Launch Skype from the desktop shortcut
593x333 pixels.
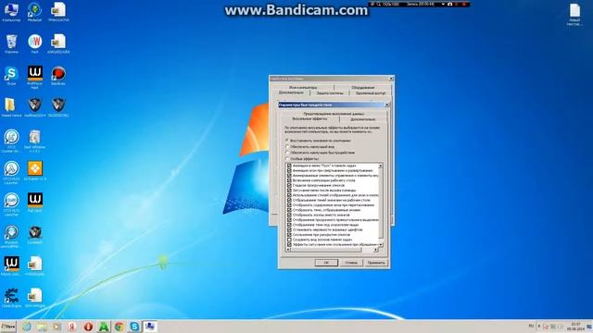point(11,76)
